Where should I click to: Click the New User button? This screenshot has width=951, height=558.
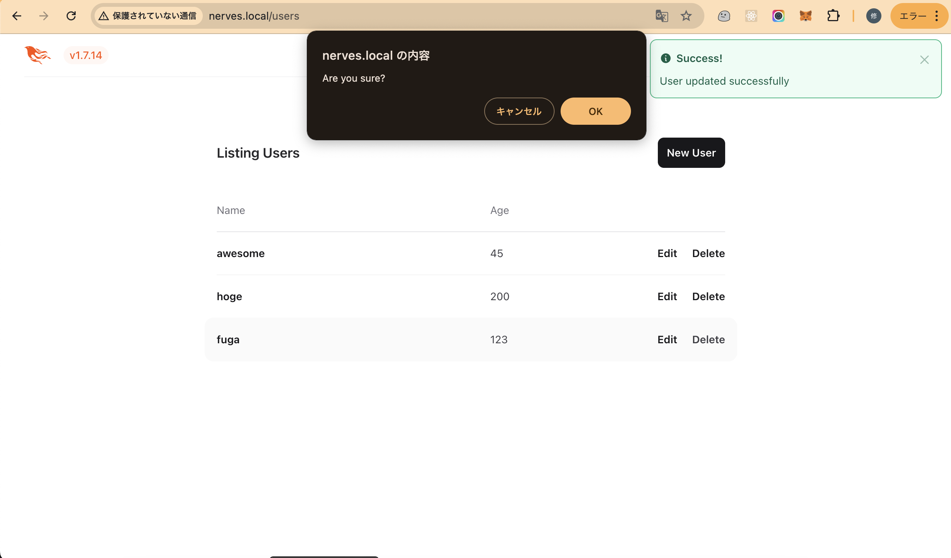[x=691, y=153]
